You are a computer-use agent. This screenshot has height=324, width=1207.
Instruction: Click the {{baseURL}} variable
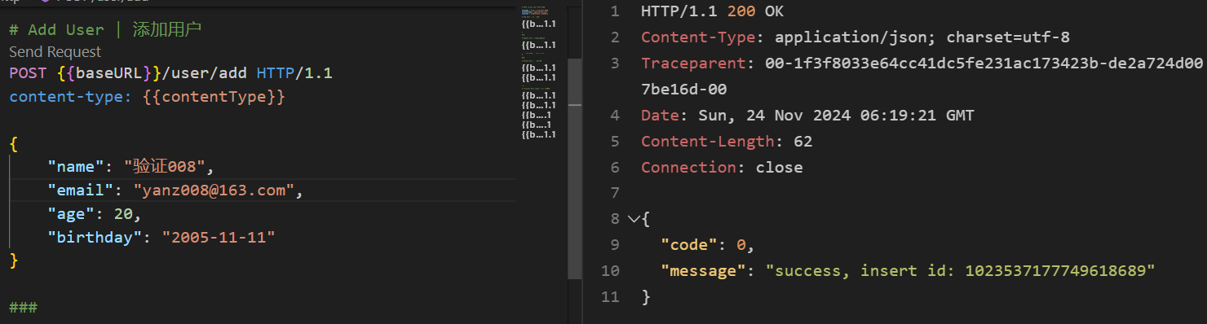(109, 73)
